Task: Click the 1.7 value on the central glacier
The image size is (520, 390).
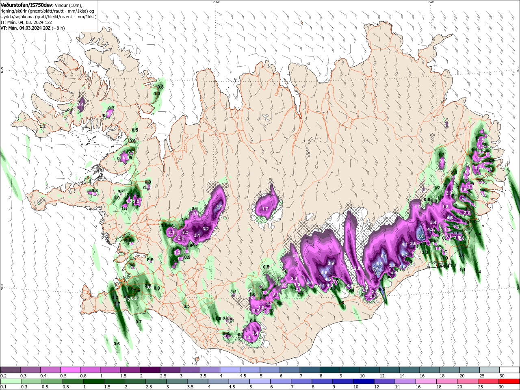Action: [x=265, y=209]
